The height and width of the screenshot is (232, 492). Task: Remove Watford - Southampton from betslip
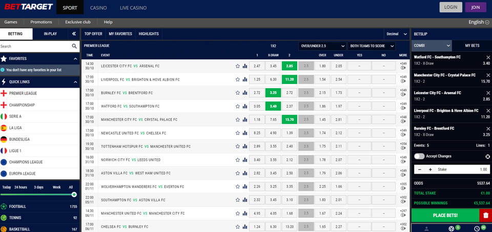click(x=488, y=57)
